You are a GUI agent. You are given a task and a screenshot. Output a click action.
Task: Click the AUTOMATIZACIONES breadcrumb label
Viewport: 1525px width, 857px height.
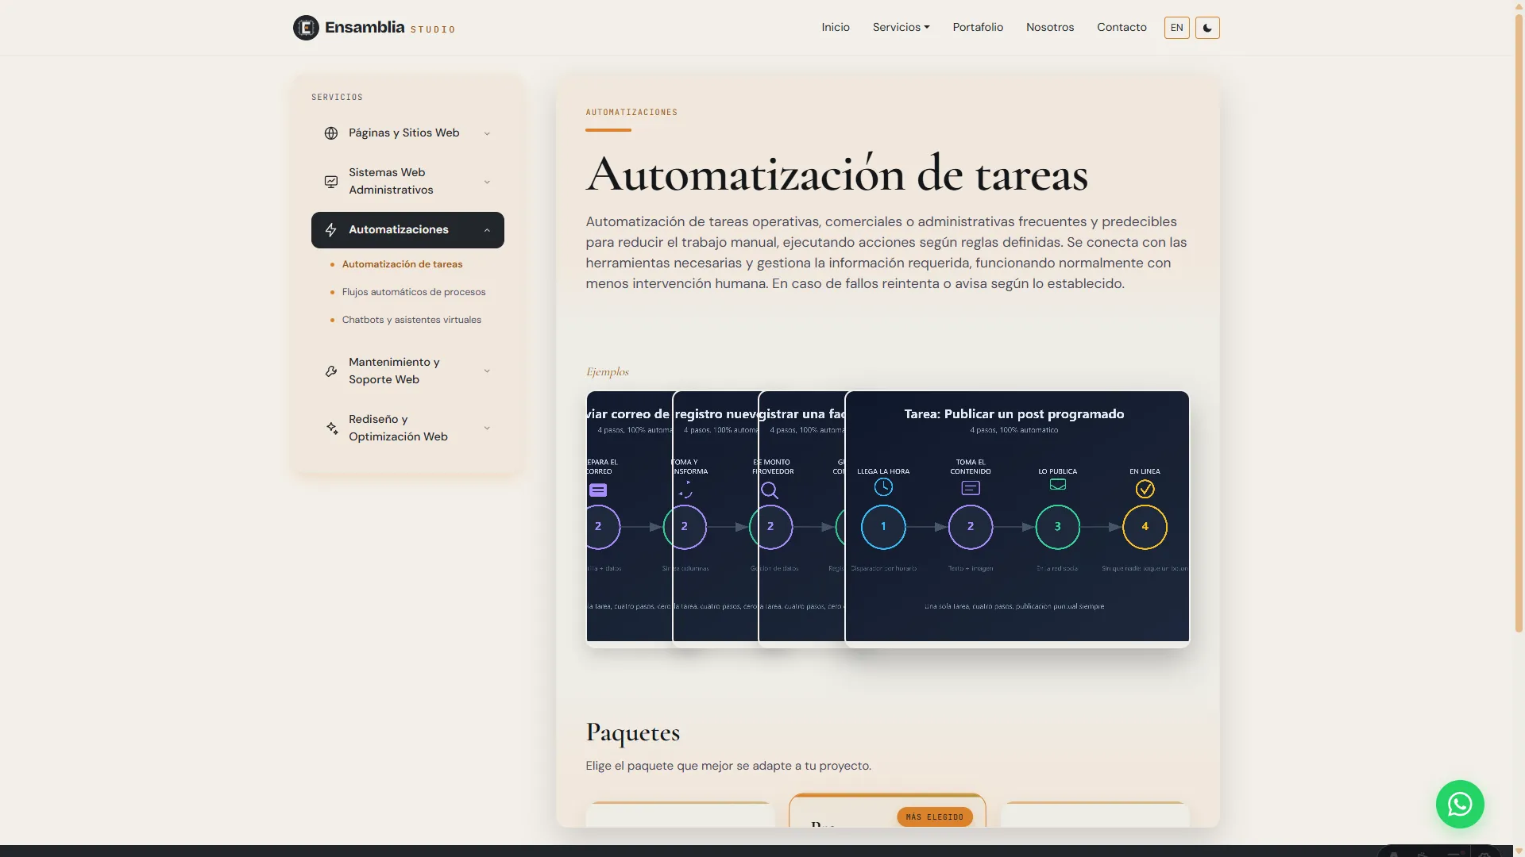coord(631,113)
